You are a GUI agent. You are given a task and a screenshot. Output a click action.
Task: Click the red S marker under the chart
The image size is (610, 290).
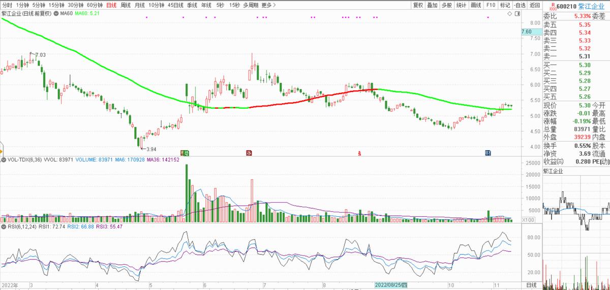pos(359,152)
